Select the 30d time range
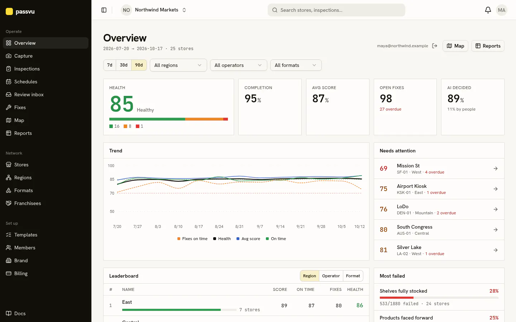Screen dimensions: 516x322 [x=124, y=65]
